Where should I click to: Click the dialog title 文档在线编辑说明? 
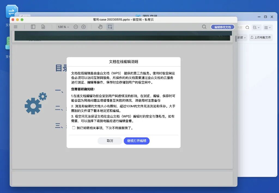coord(123,62)
